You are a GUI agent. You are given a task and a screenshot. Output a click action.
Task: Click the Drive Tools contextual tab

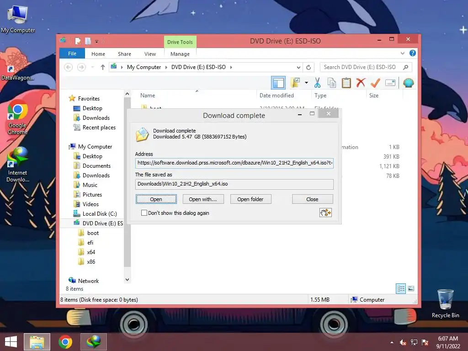[180, 42]
